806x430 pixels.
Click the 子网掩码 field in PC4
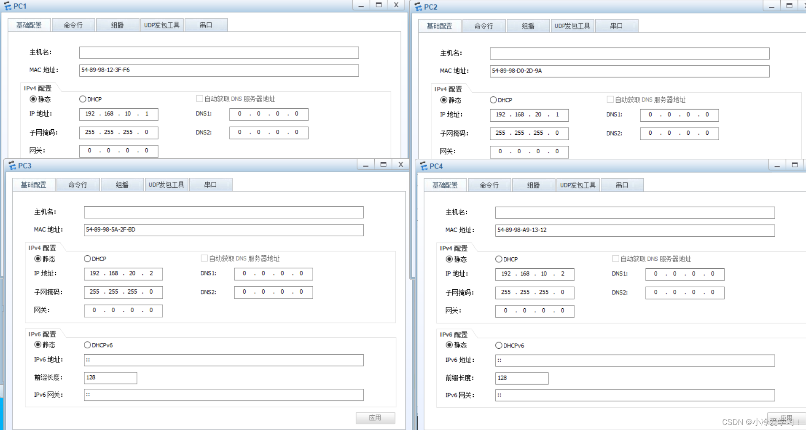click(535, 292)
